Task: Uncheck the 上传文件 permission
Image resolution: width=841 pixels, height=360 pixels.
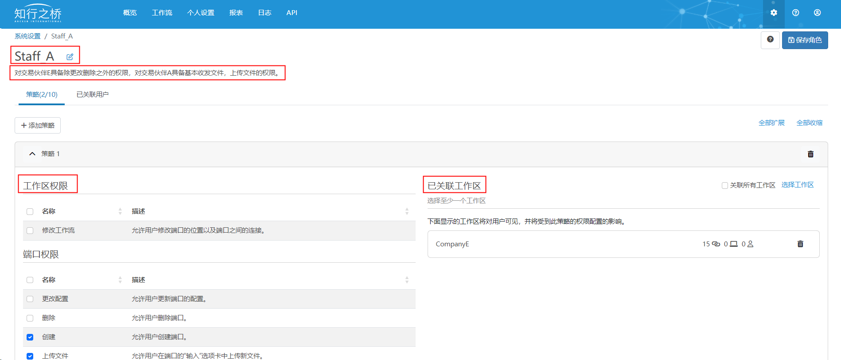Action: [x=30, y=356]
